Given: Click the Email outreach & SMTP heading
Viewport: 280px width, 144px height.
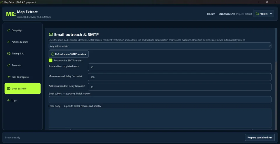Looking at the screenshot, I should click(x=76, y=34).
